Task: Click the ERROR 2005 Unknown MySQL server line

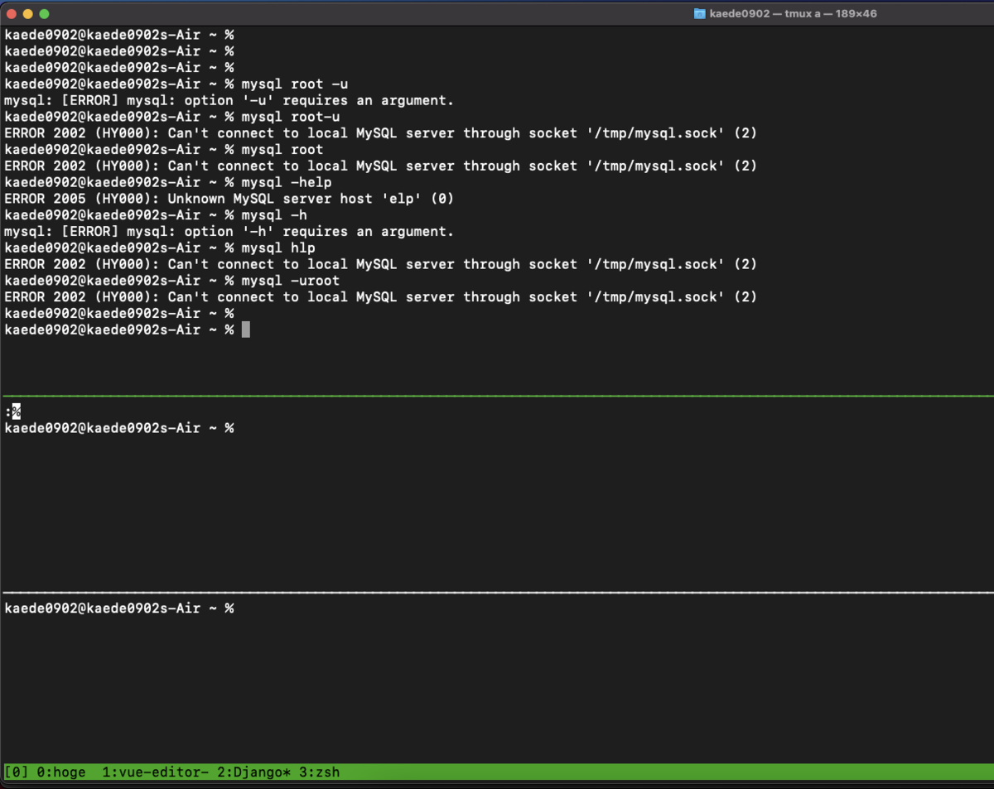Action: 228,198
